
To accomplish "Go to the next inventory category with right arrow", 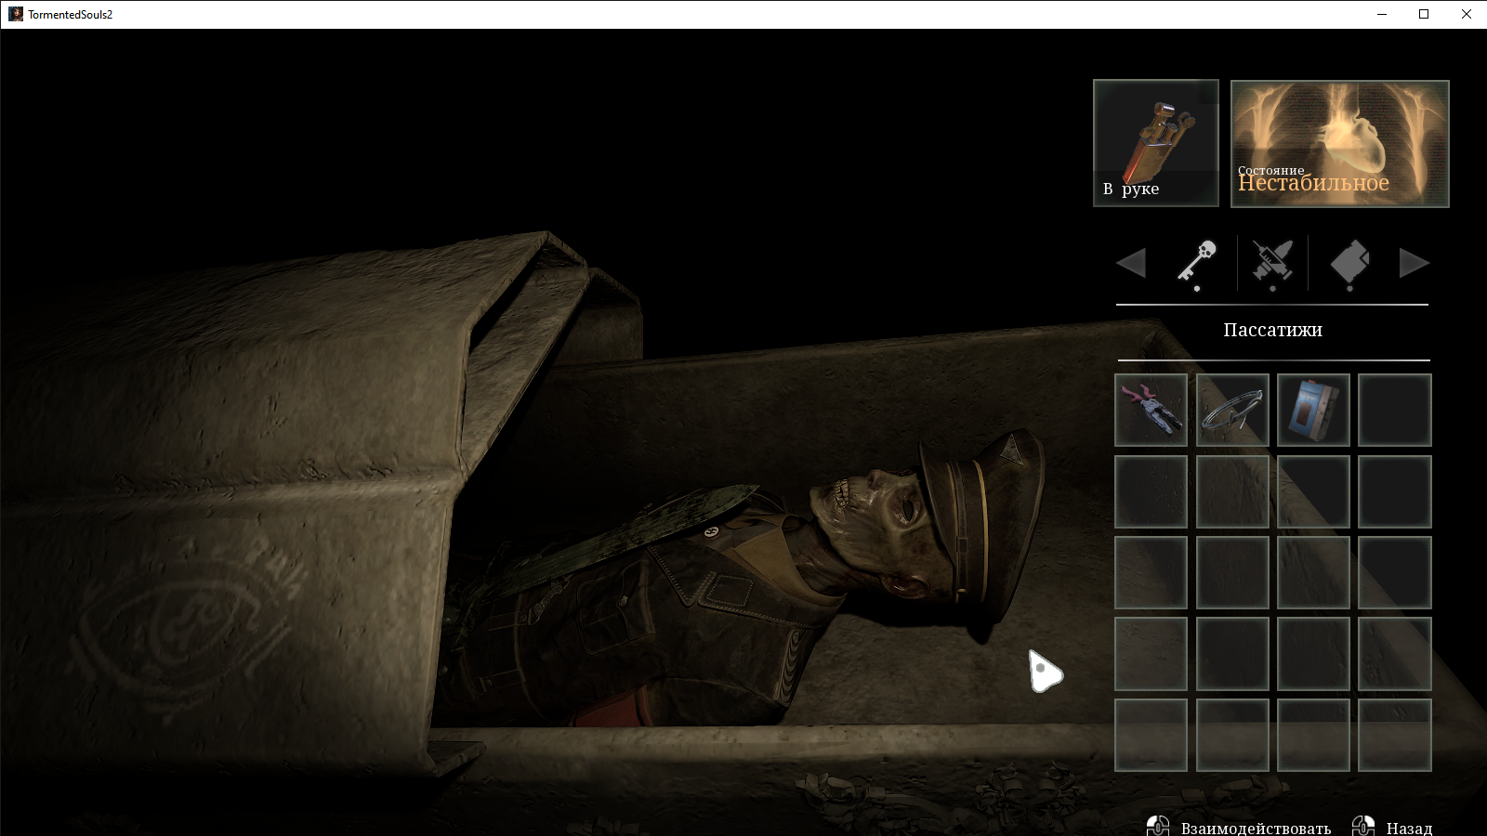I will tap(1414, 263).
